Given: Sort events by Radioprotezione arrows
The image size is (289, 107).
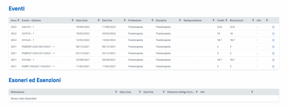Looking at the screenshot, I should point(213,20).
